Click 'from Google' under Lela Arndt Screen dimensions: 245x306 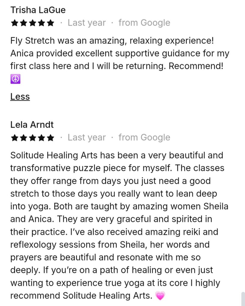pos(144,137)
